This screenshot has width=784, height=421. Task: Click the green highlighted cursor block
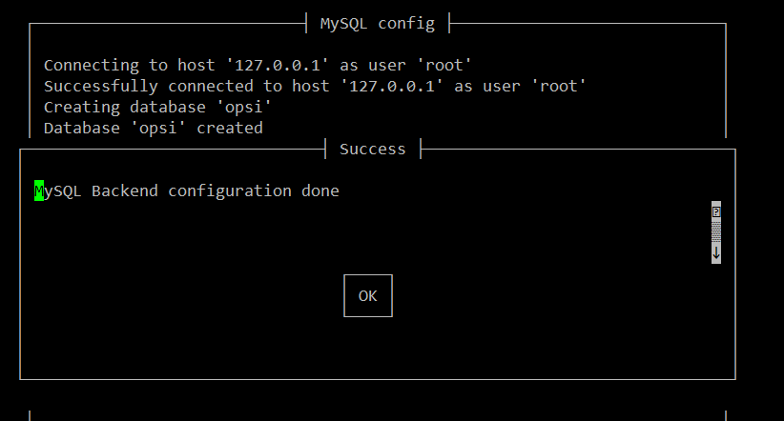point(39,190)
